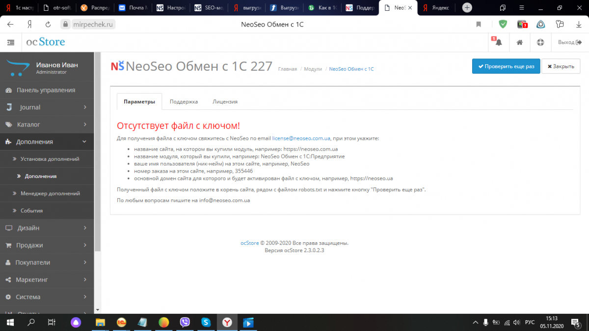589x331 pixels.
Task: Open the notifications bell icon
Action: (x=498, y=42)
